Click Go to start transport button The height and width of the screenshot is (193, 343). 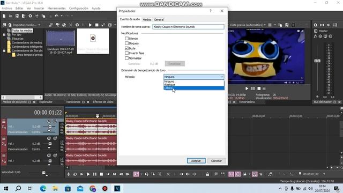108,174
